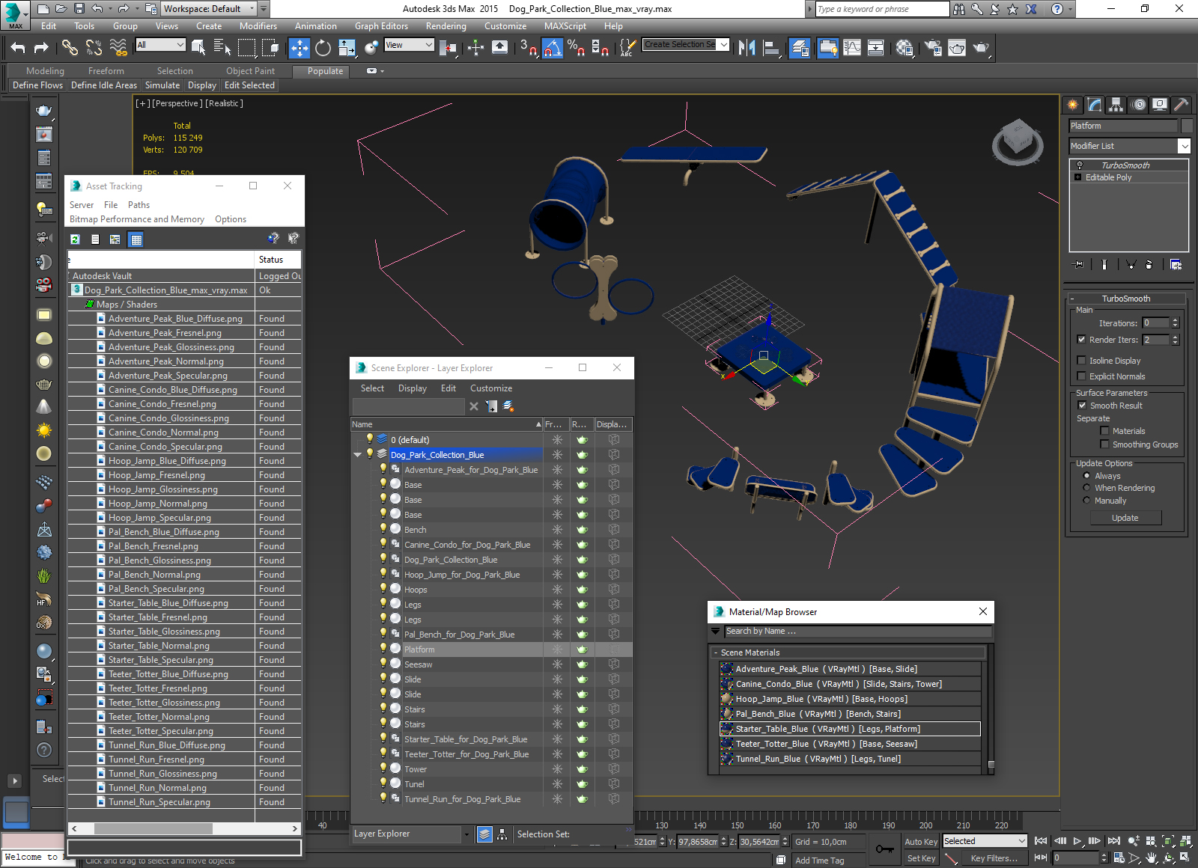This screenshot has height=868, width=1198.
Task: Click Pin Stack icon below modifier list
Action: coord(1078,264)
